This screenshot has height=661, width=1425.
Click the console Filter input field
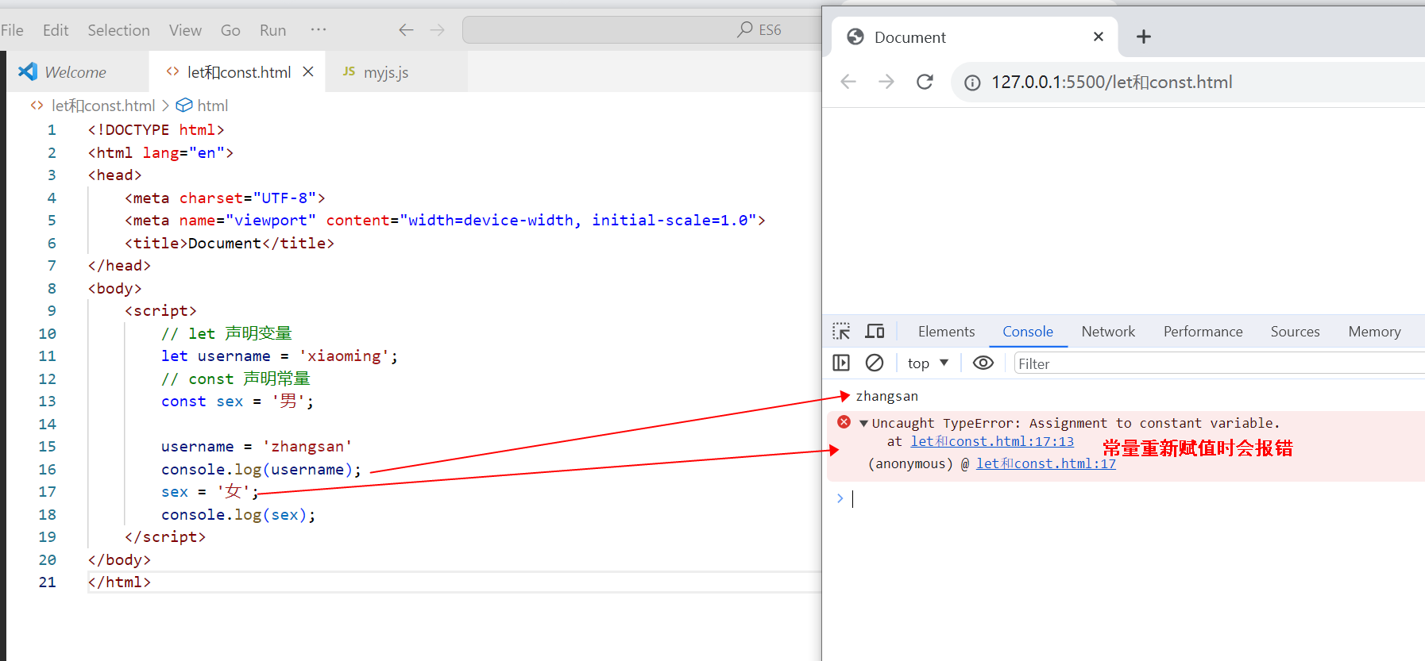pos(1219,363)
